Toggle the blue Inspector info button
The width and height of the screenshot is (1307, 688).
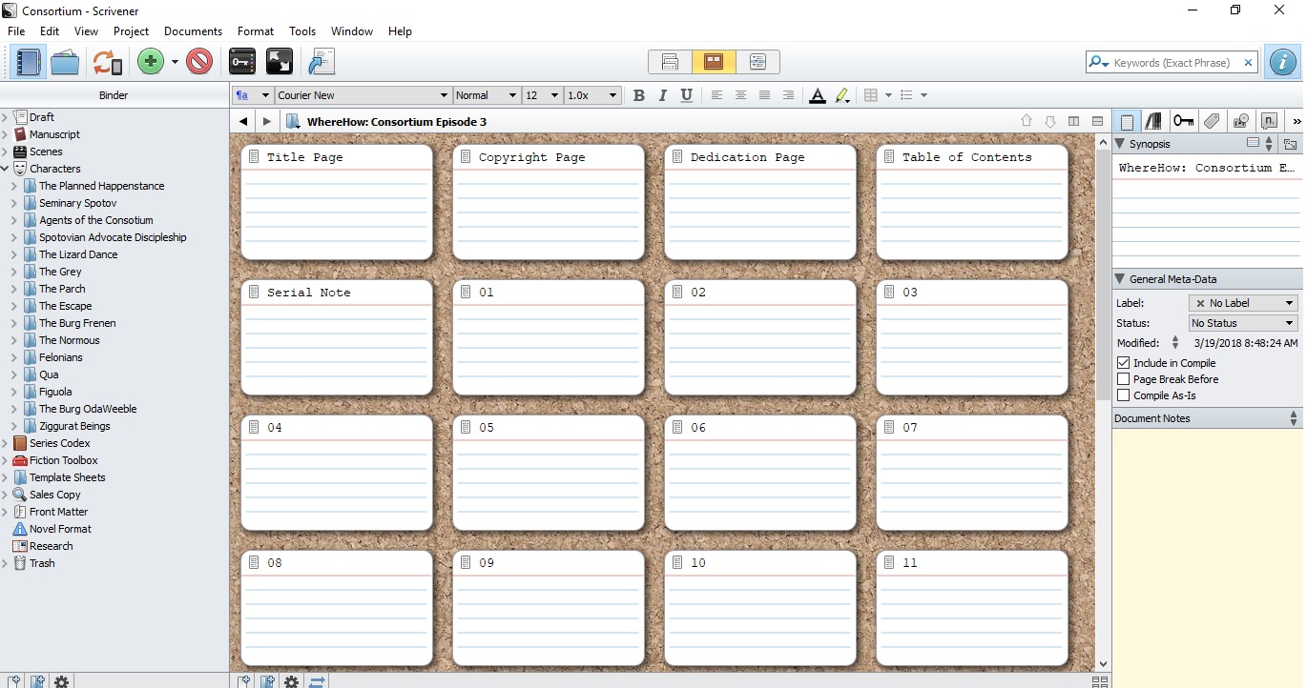[1282, 62]
